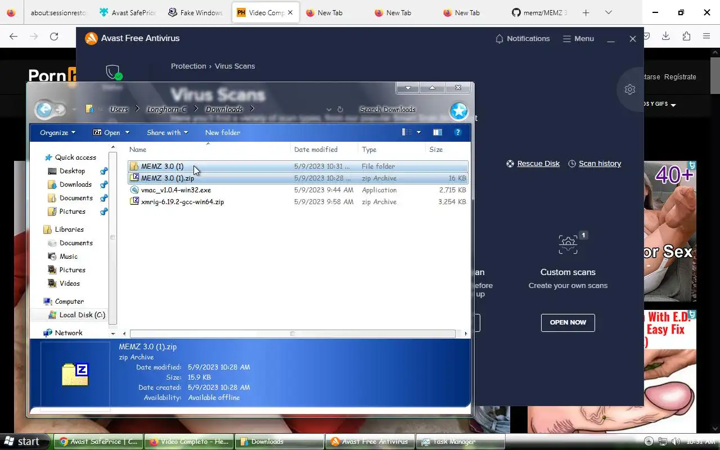
Task: Open Scan history in Avast
Action: [595, 164]
